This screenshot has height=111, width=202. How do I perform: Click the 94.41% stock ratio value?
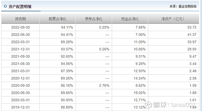click(67, 35)
